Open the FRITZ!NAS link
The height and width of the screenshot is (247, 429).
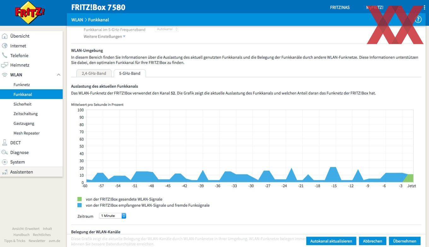(x=340, y=7)
